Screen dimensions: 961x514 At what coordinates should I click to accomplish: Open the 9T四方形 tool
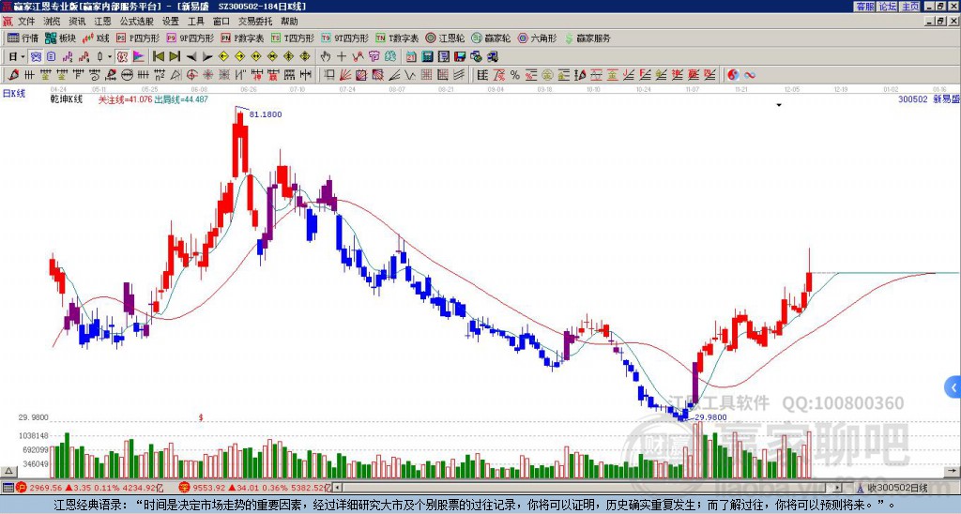344,38
